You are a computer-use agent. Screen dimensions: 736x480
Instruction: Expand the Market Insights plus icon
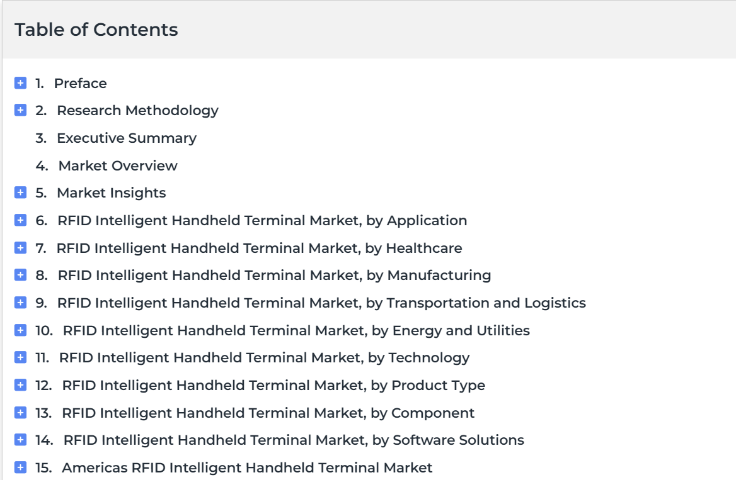20,193
